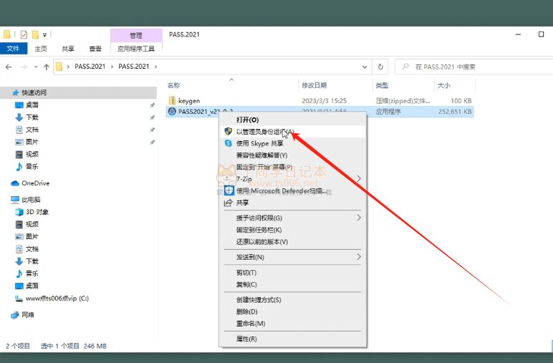Screen dimensions: 553x363
Task: Click the first PASS.2021 breadcrumb
Action: [x=90, y=67]
